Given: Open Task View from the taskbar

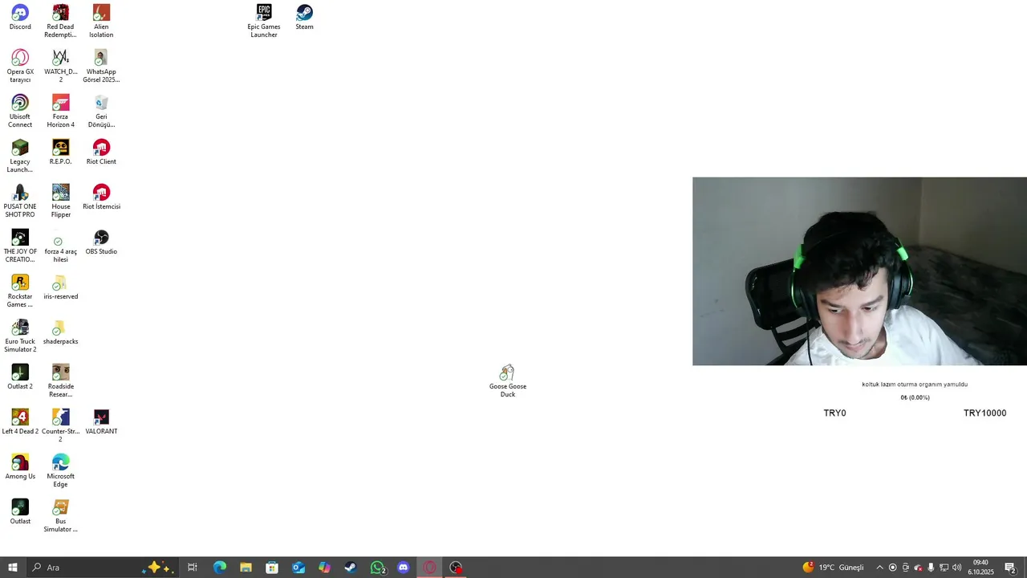Looking at the screenshot, I should pyautogui.click(x=193, y=568).
